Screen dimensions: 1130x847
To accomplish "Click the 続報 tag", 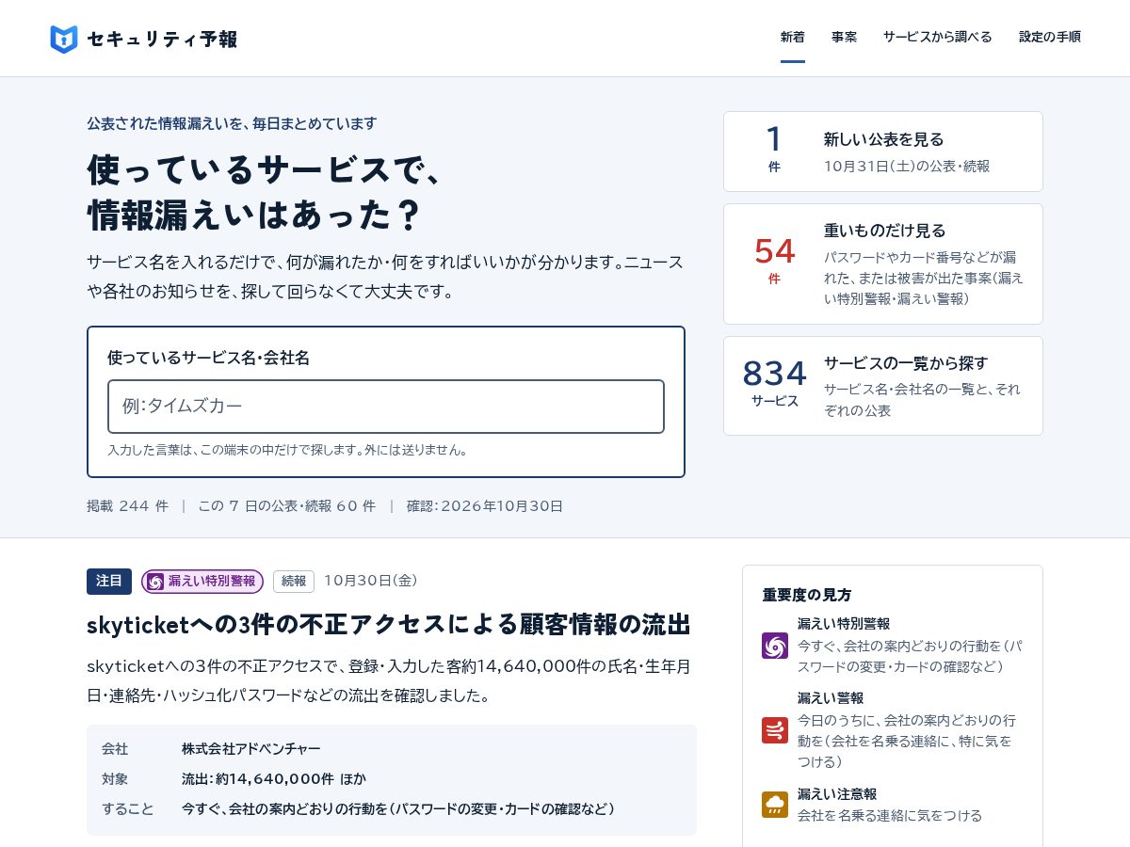I will coord(294,582).
